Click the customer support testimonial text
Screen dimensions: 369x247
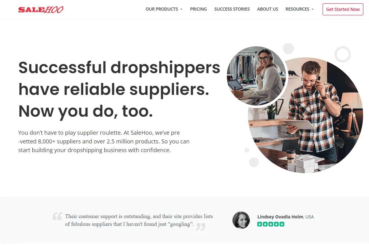pos(139,220)
